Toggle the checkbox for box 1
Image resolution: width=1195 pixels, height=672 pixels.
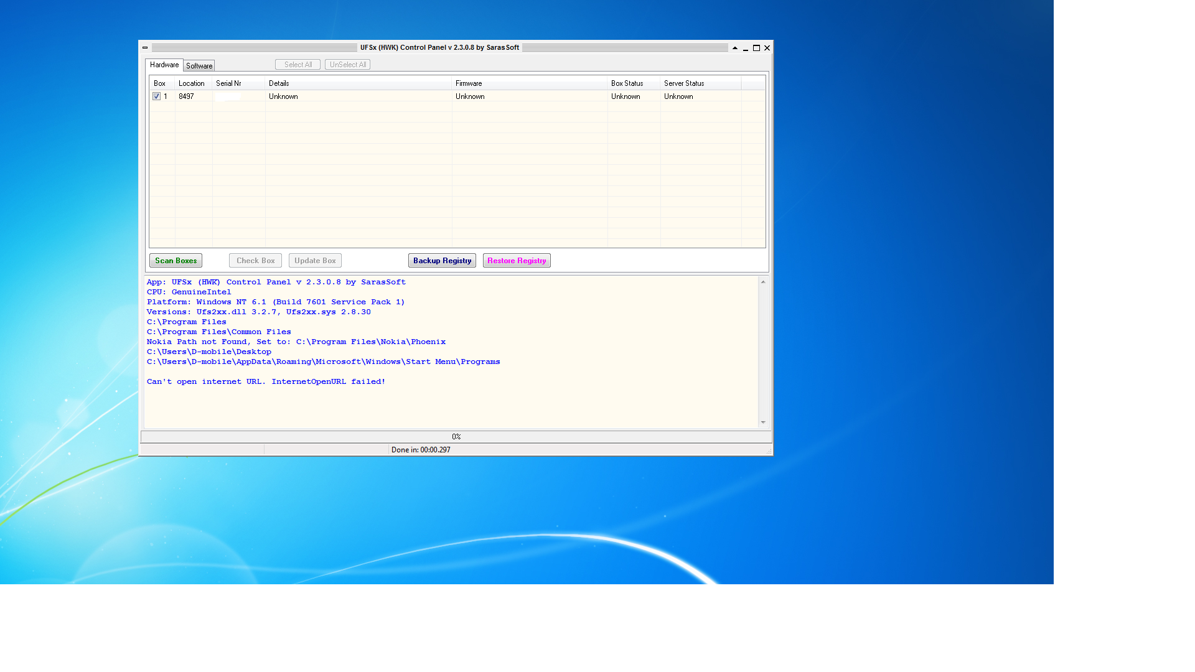coord(157,96)
